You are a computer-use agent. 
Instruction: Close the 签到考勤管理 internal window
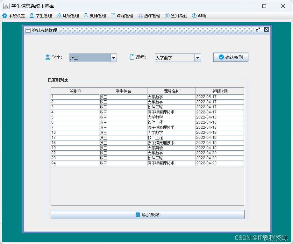[267, 30]
